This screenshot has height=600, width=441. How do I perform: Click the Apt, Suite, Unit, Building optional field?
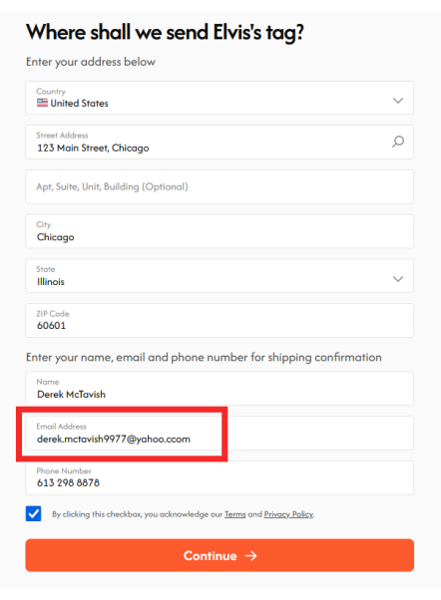220,186
